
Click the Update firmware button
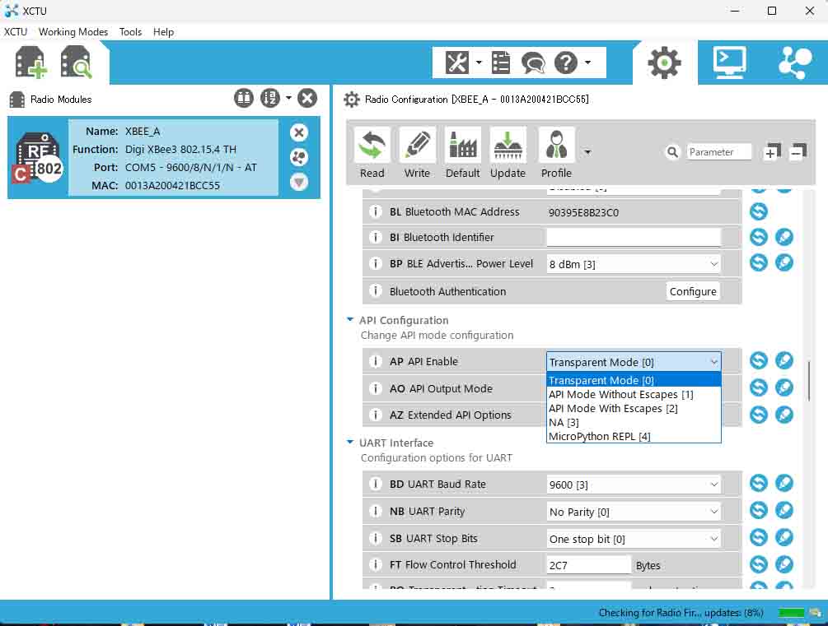pos(508,154)
